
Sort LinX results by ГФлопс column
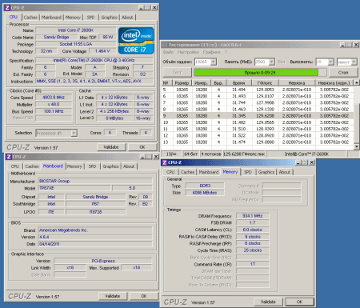coord(265,83)
